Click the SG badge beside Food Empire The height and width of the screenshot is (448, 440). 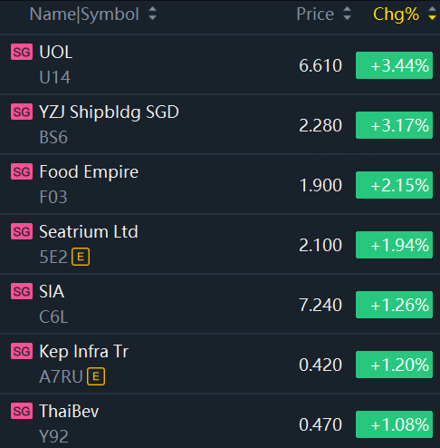[x=22, y=171]
